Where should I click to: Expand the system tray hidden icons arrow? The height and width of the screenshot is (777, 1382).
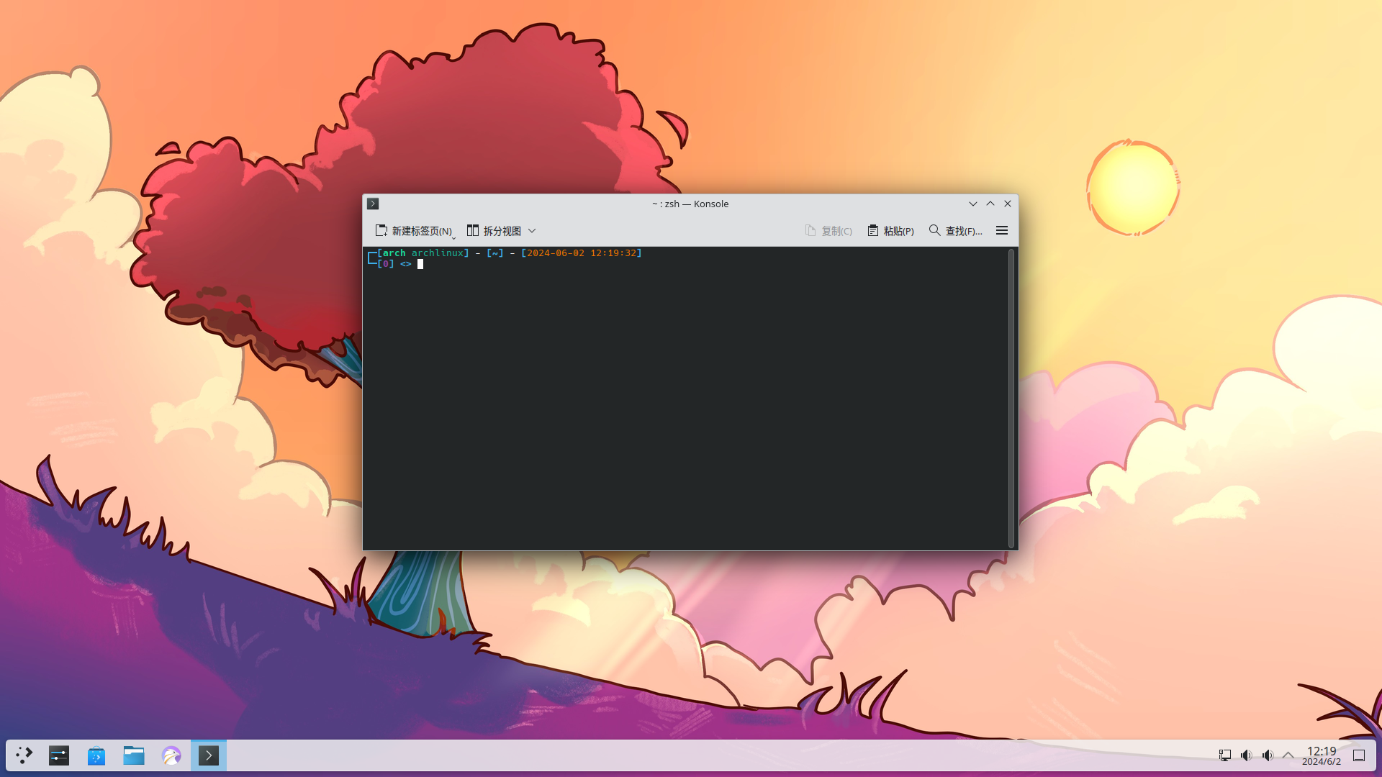point(1288,755)
